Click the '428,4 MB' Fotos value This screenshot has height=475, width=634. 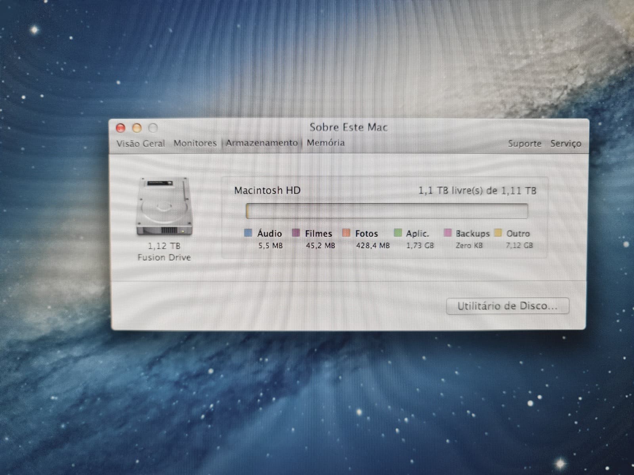click(373, 245)
